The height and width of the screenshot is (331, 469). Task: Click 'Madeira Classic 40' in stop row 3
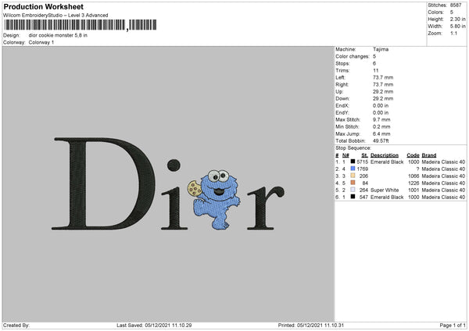point(443,176)
